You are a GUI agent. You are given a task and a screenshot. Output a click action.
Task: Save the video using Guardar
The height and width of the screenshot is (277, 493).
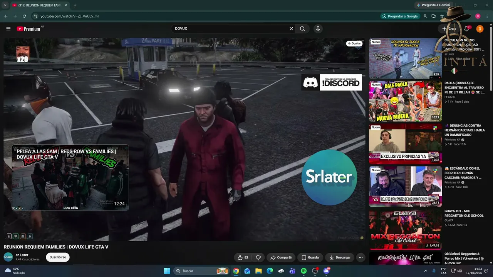[x=310, y=257]
